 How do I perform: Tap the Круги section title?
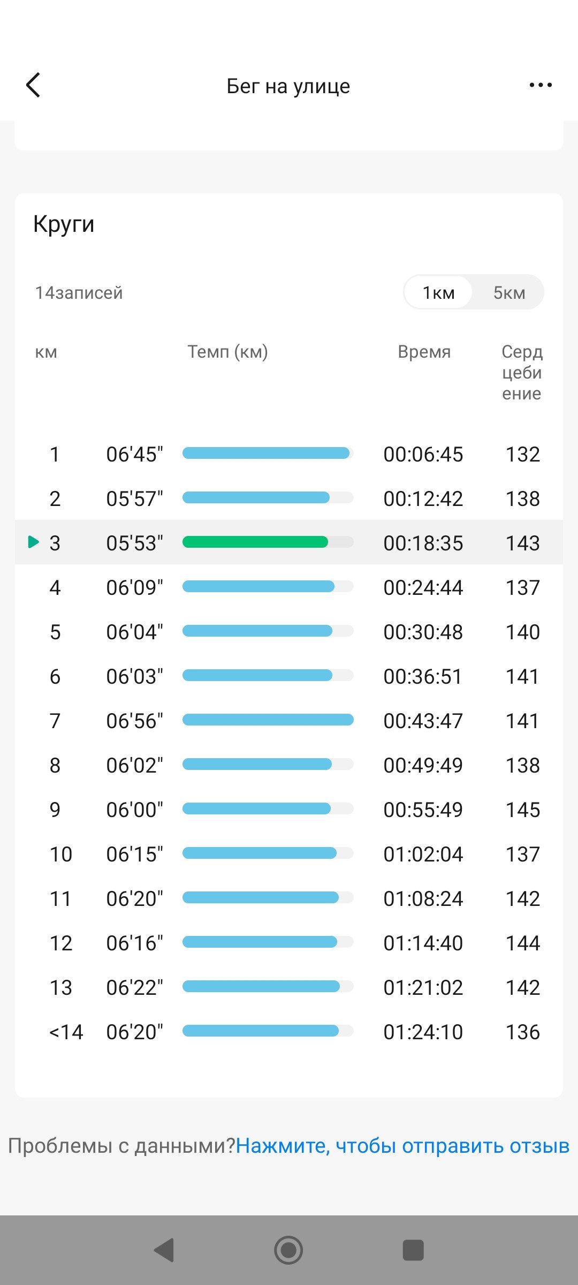(64, 224)
